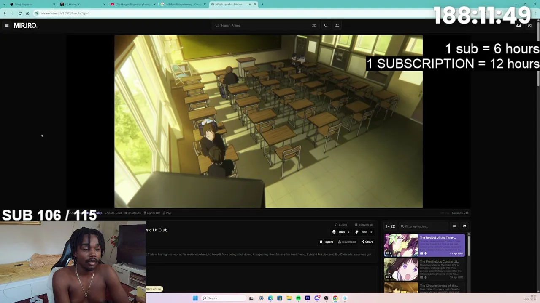Image resolution: width=540 pixels, height=303 pixels.
Task: Share this anime with Share button
Action: click(x=367, y=242)
